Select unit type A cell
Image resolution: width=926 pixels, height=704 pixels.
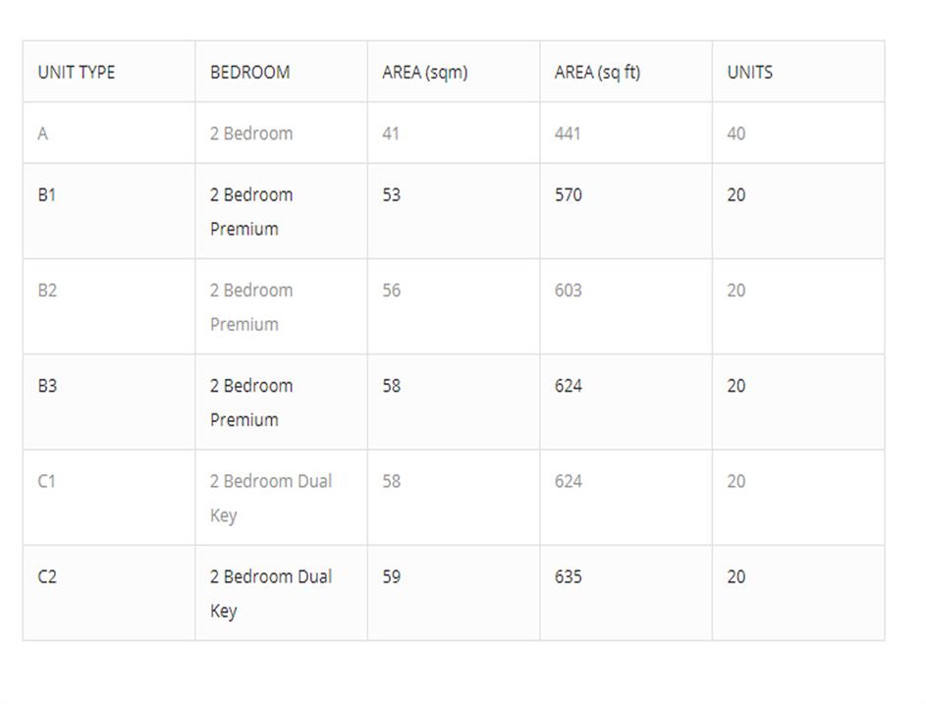click(42, 134)
